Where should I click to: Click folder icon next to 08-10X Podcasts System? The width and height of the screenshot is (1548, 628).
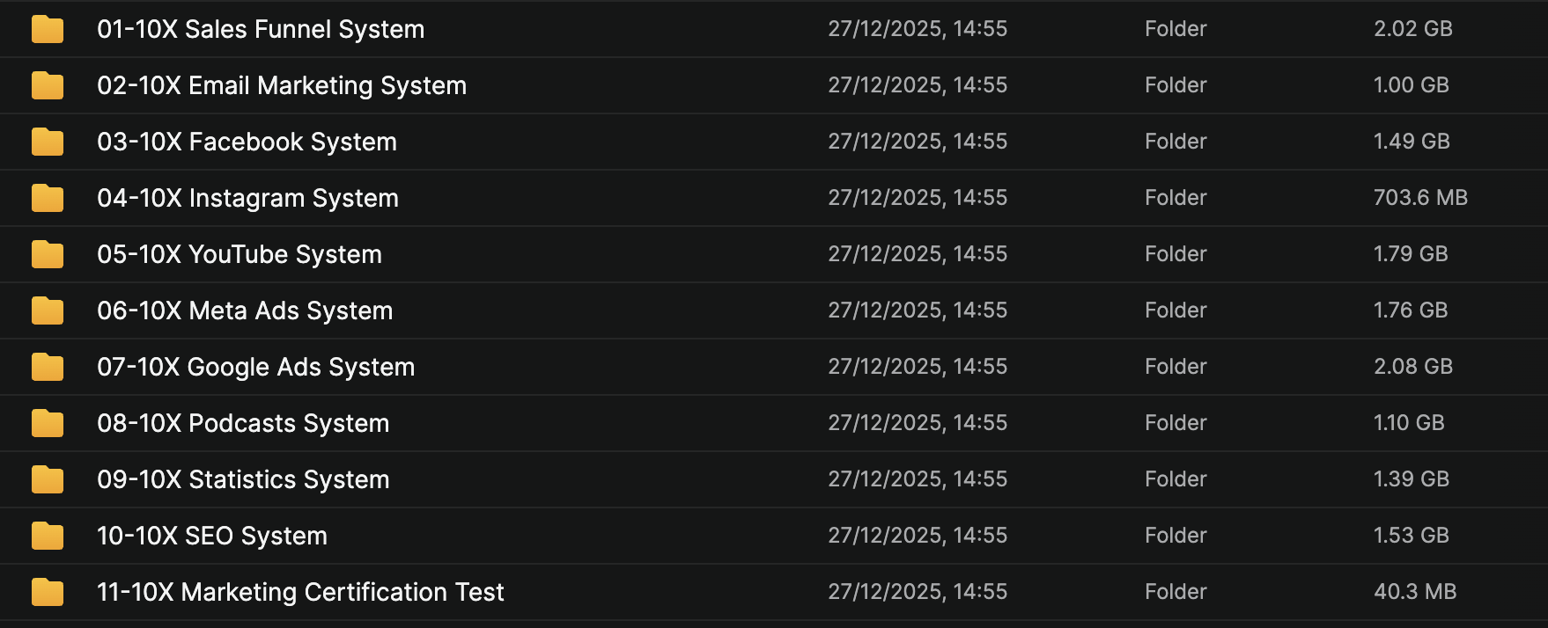pos(48,423)
